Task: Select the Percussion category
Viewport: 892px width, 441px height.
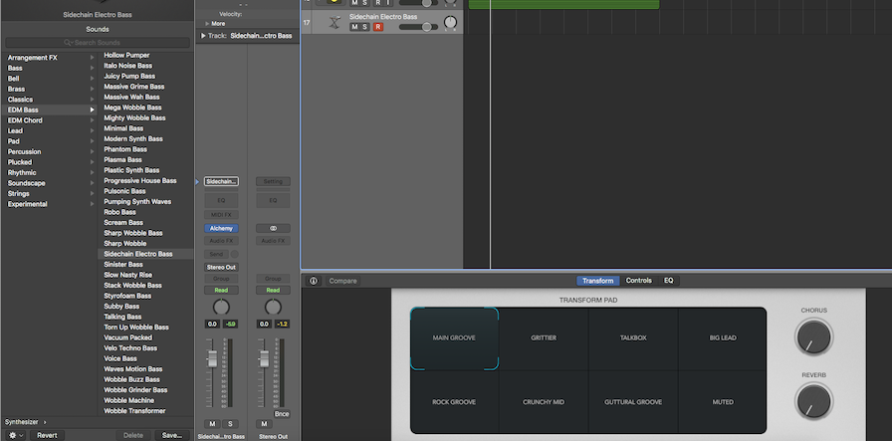Action: click(50, 152)
